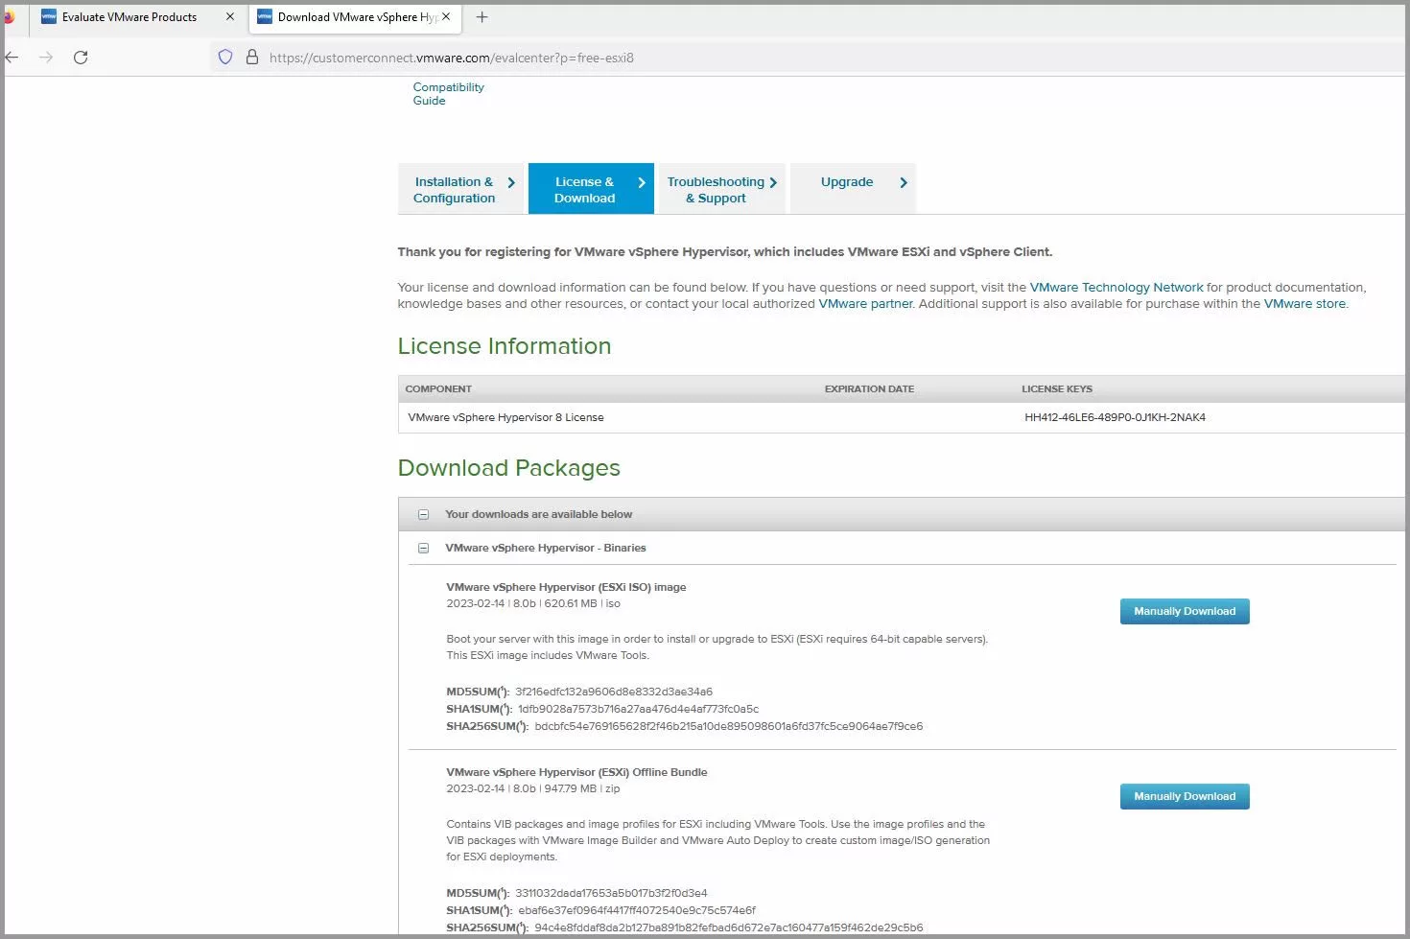Open the Troubleshooting & Support tab
The image size is (1410, 939).
[x=720, y=190]
